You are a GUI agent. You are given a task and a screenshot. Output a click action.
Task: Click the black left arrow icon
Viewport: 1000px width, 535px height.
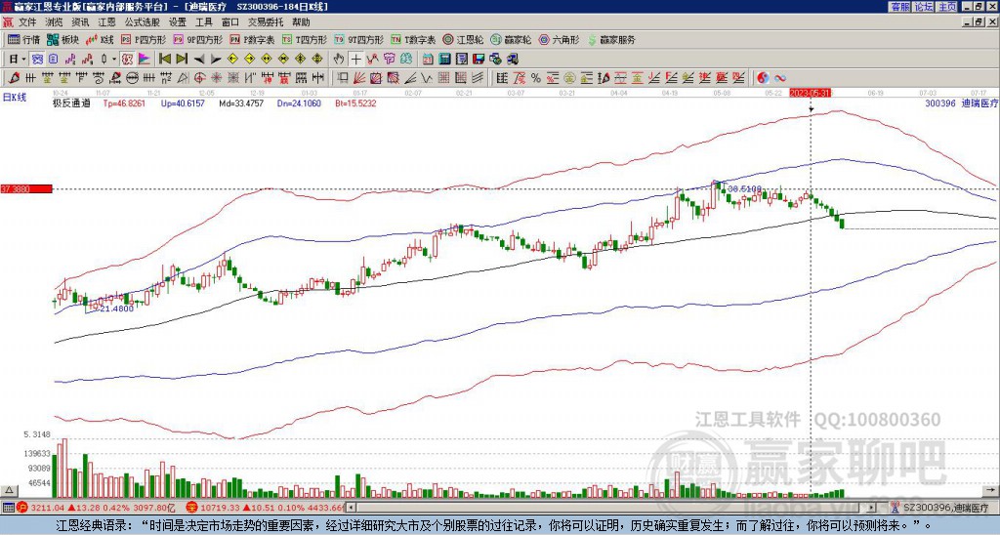(x=199, y=60)
